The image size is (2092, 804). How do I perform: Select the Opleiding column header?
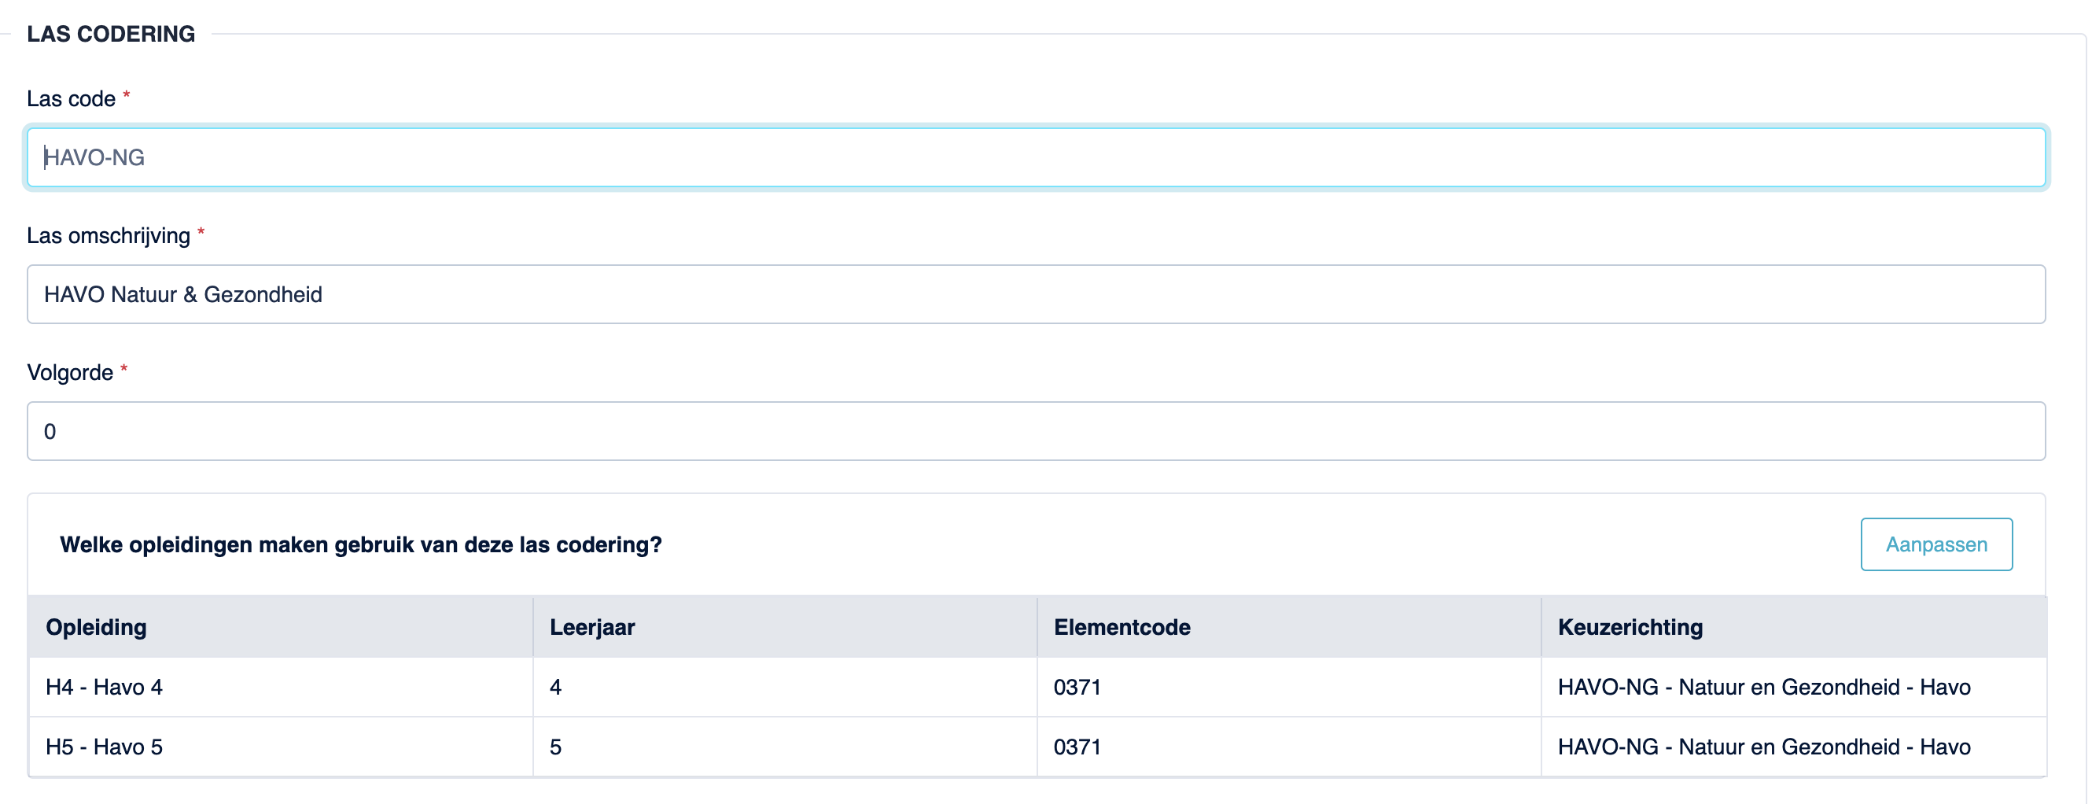[281, 627]
